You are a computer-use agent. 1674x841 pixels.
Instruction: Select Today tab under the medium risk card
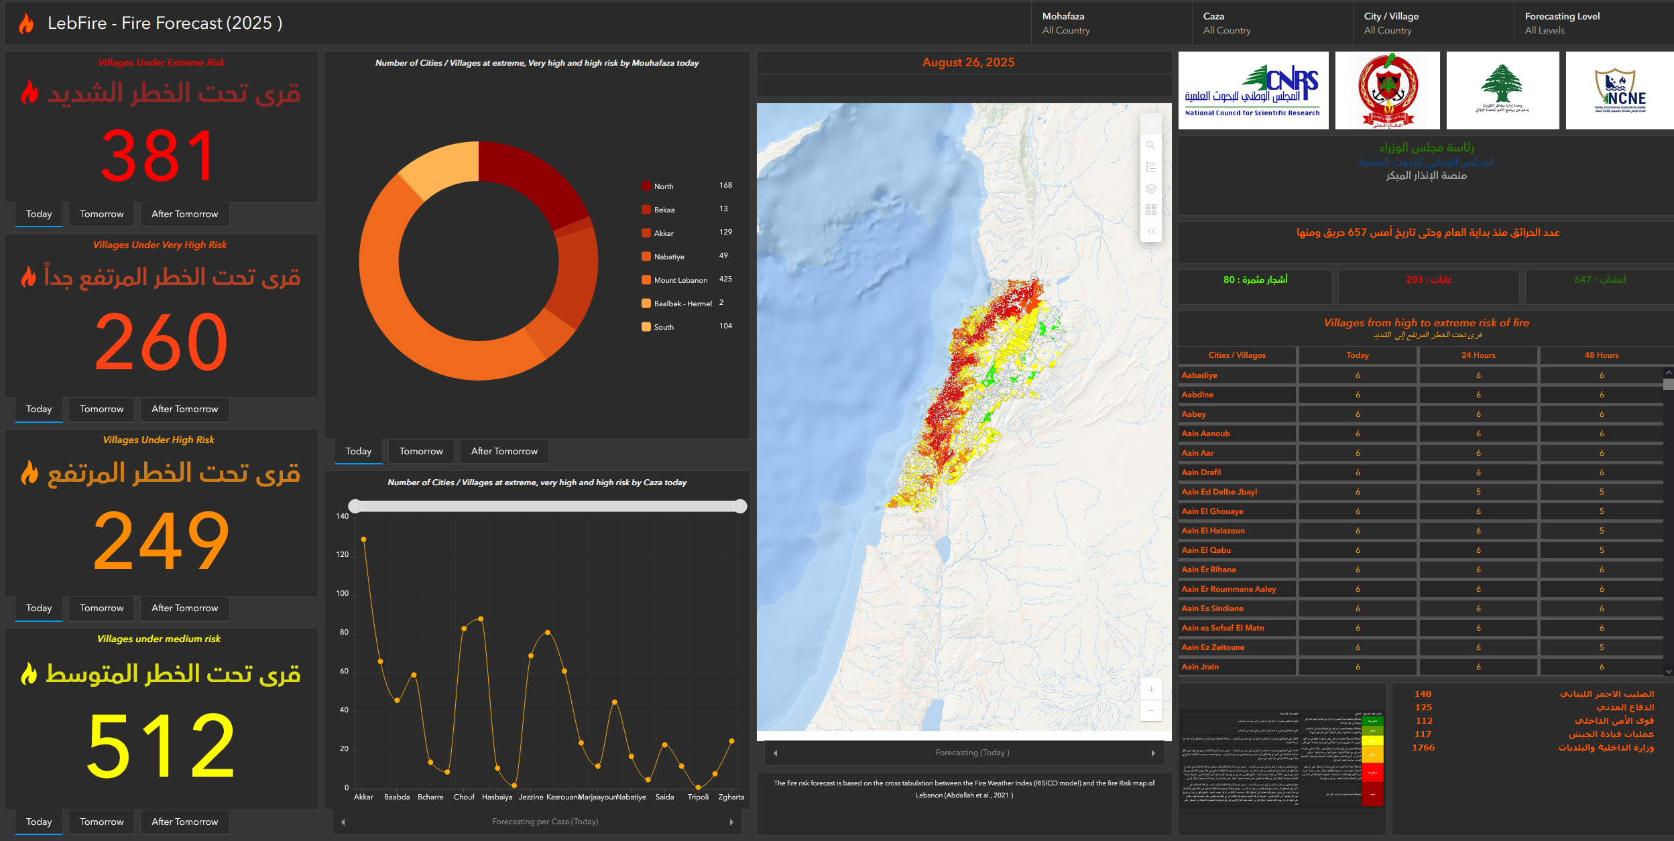(39, 822)
